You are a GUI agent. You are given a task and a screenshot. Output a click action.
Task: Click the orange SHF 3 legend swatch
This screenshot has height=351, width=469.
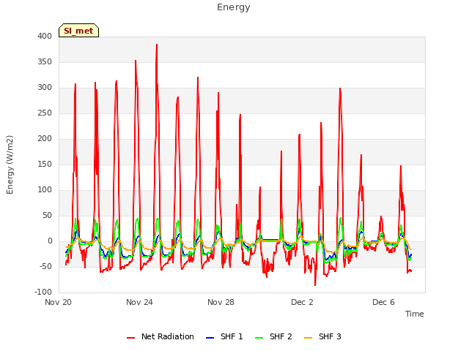coord(308,338)
